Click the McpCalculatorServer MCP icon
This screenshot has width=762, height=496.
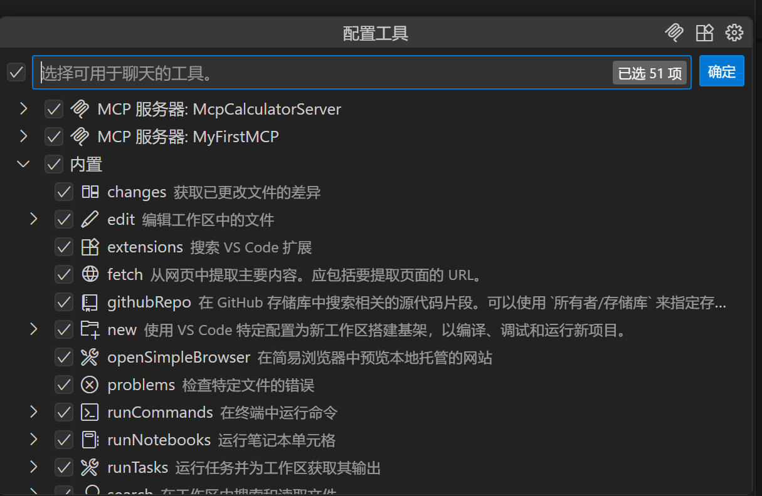(80, 109)
